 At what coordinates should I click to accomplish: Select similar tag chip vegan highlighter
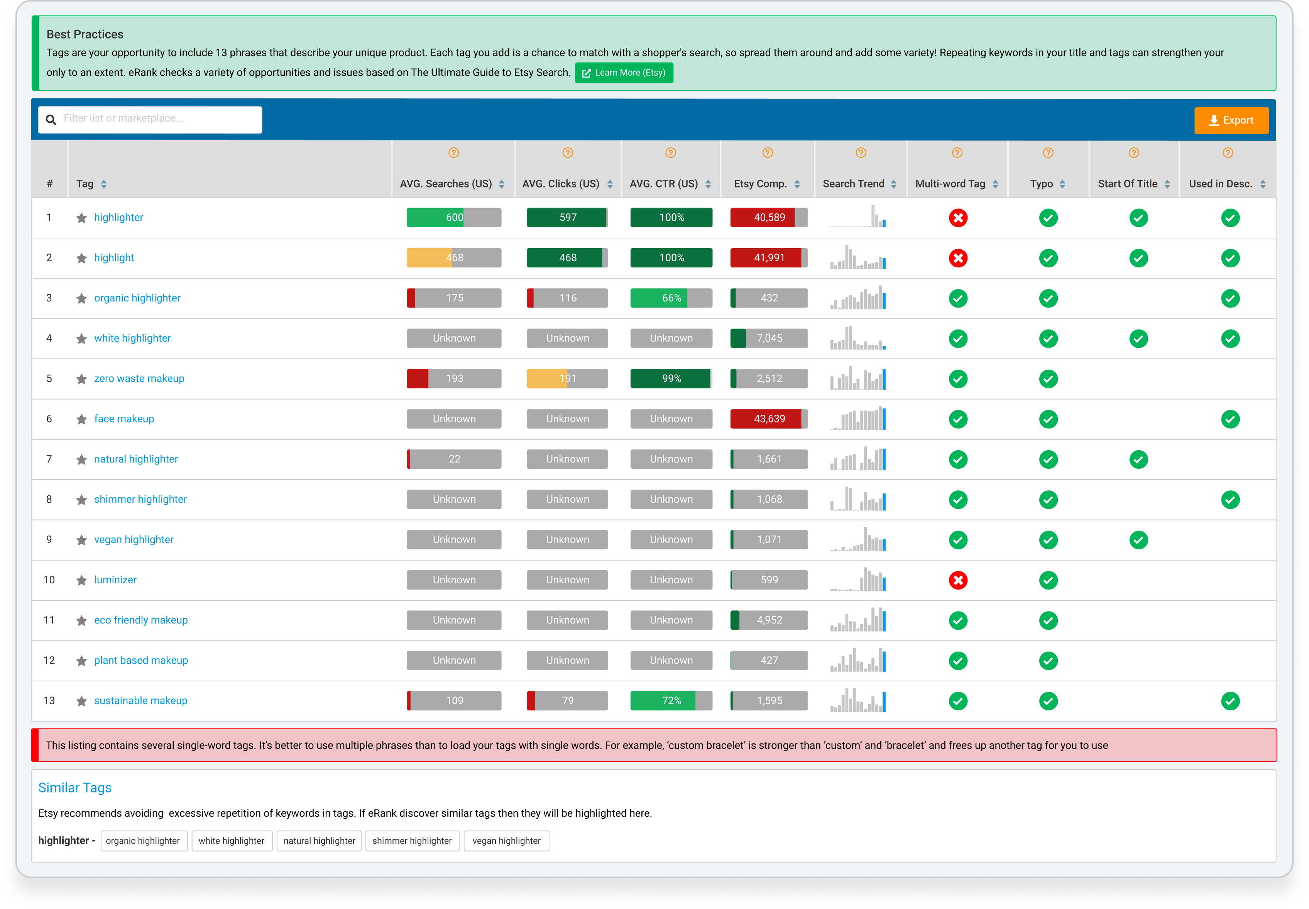[x=506, y=841]
